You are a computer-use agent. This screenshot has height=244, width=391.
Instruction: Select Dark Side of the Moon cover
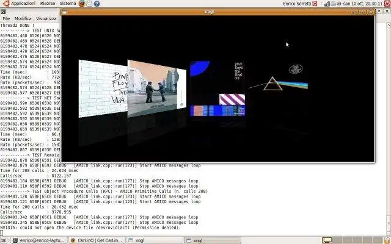(x=278, y=85)
